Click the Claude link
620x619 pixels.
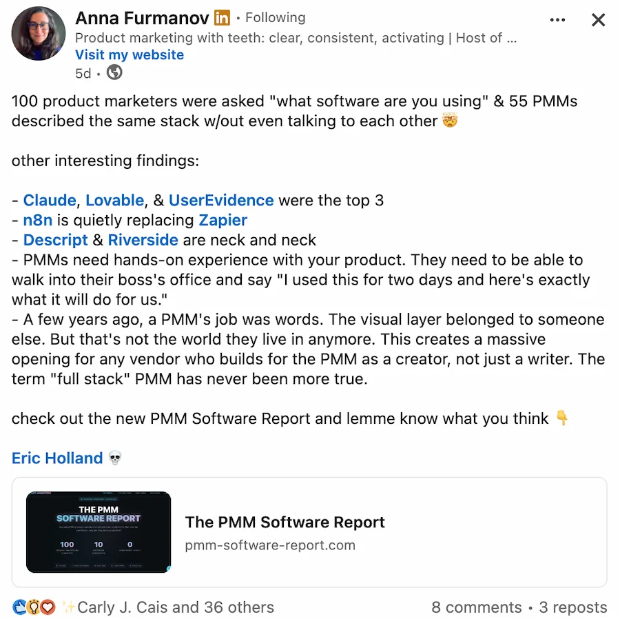(x=49, y=200)
